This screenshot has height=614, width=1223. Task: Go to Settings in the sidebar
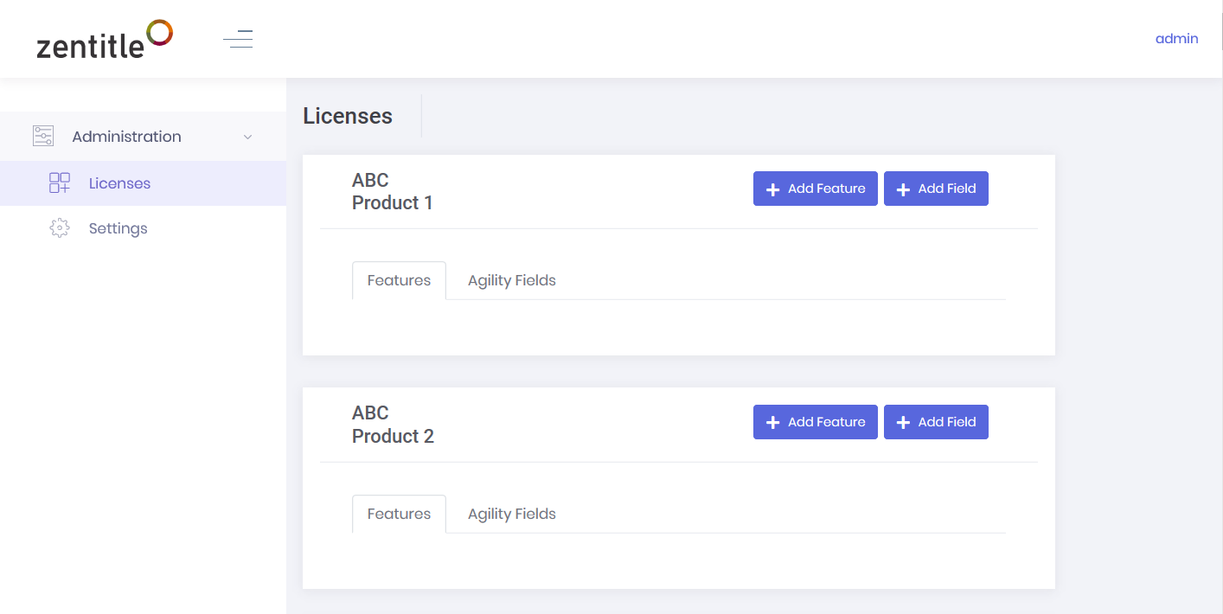click(118, 228)
